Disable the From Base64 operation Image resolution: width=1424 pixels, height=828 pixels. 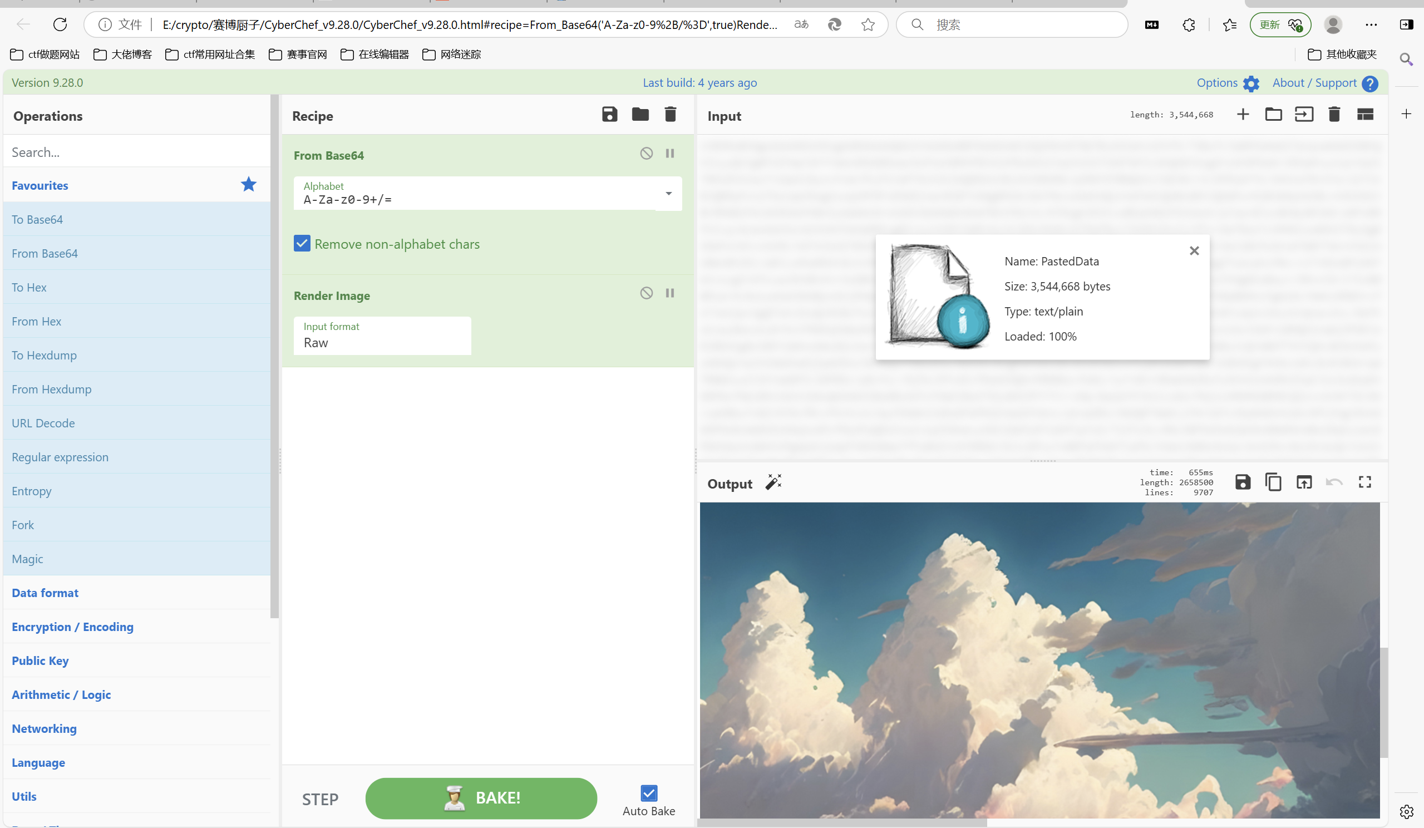point(647,153)
